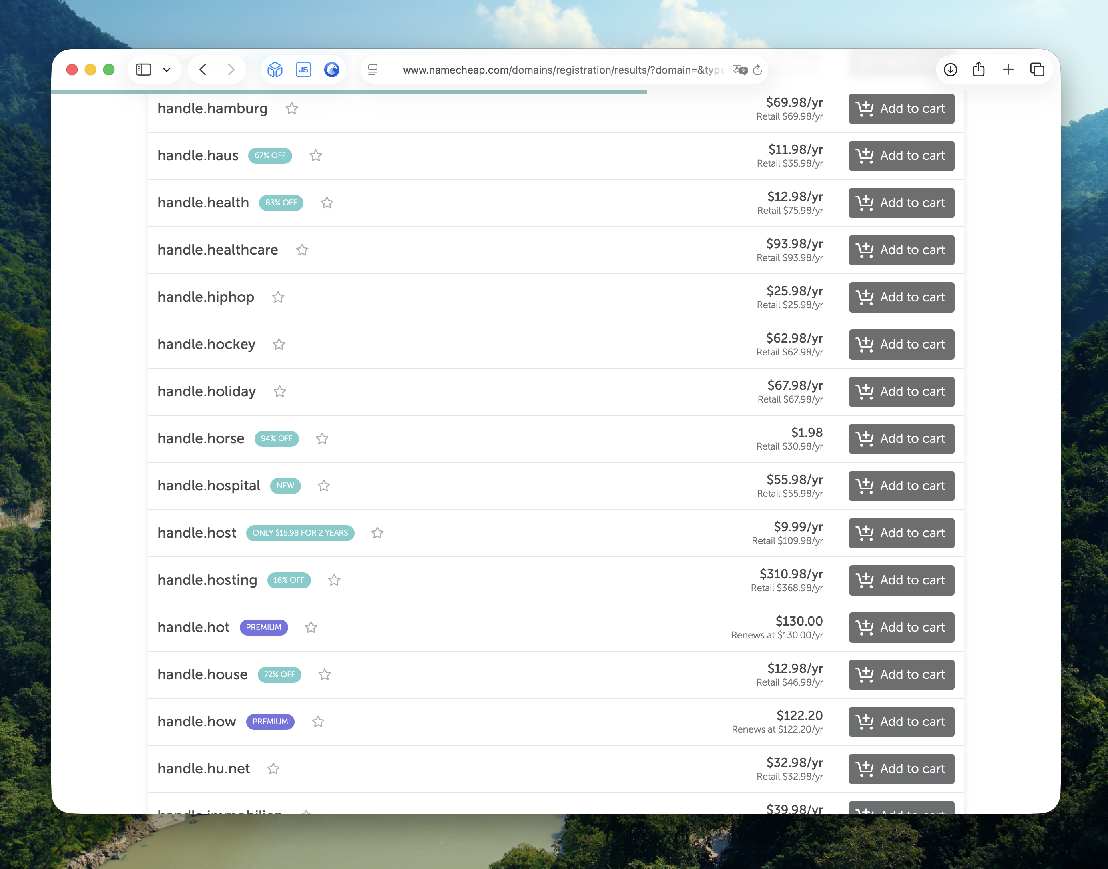Click the 83% OFF badge on handle.health
This screenshot has width=1108, height=869.
coord(281,203)
